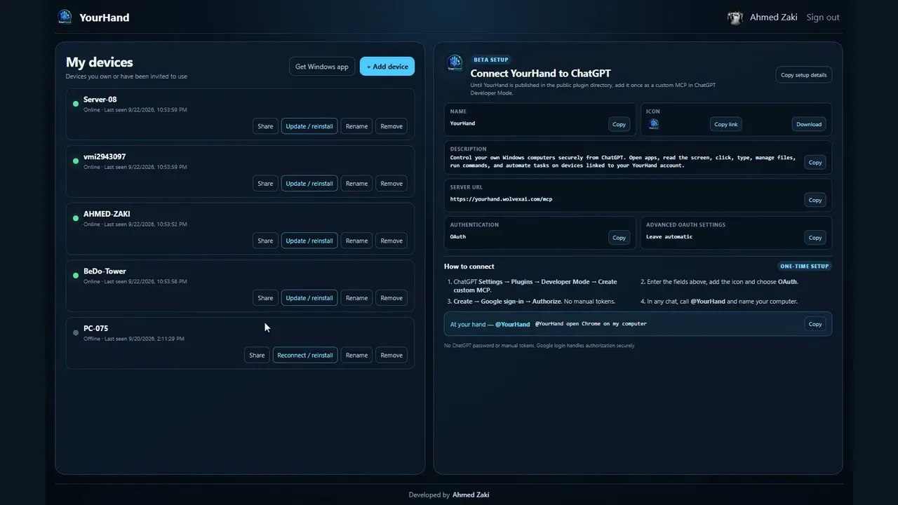
Task: Click Ahmed Zaki's profile avatar
Action: point(735,18)
